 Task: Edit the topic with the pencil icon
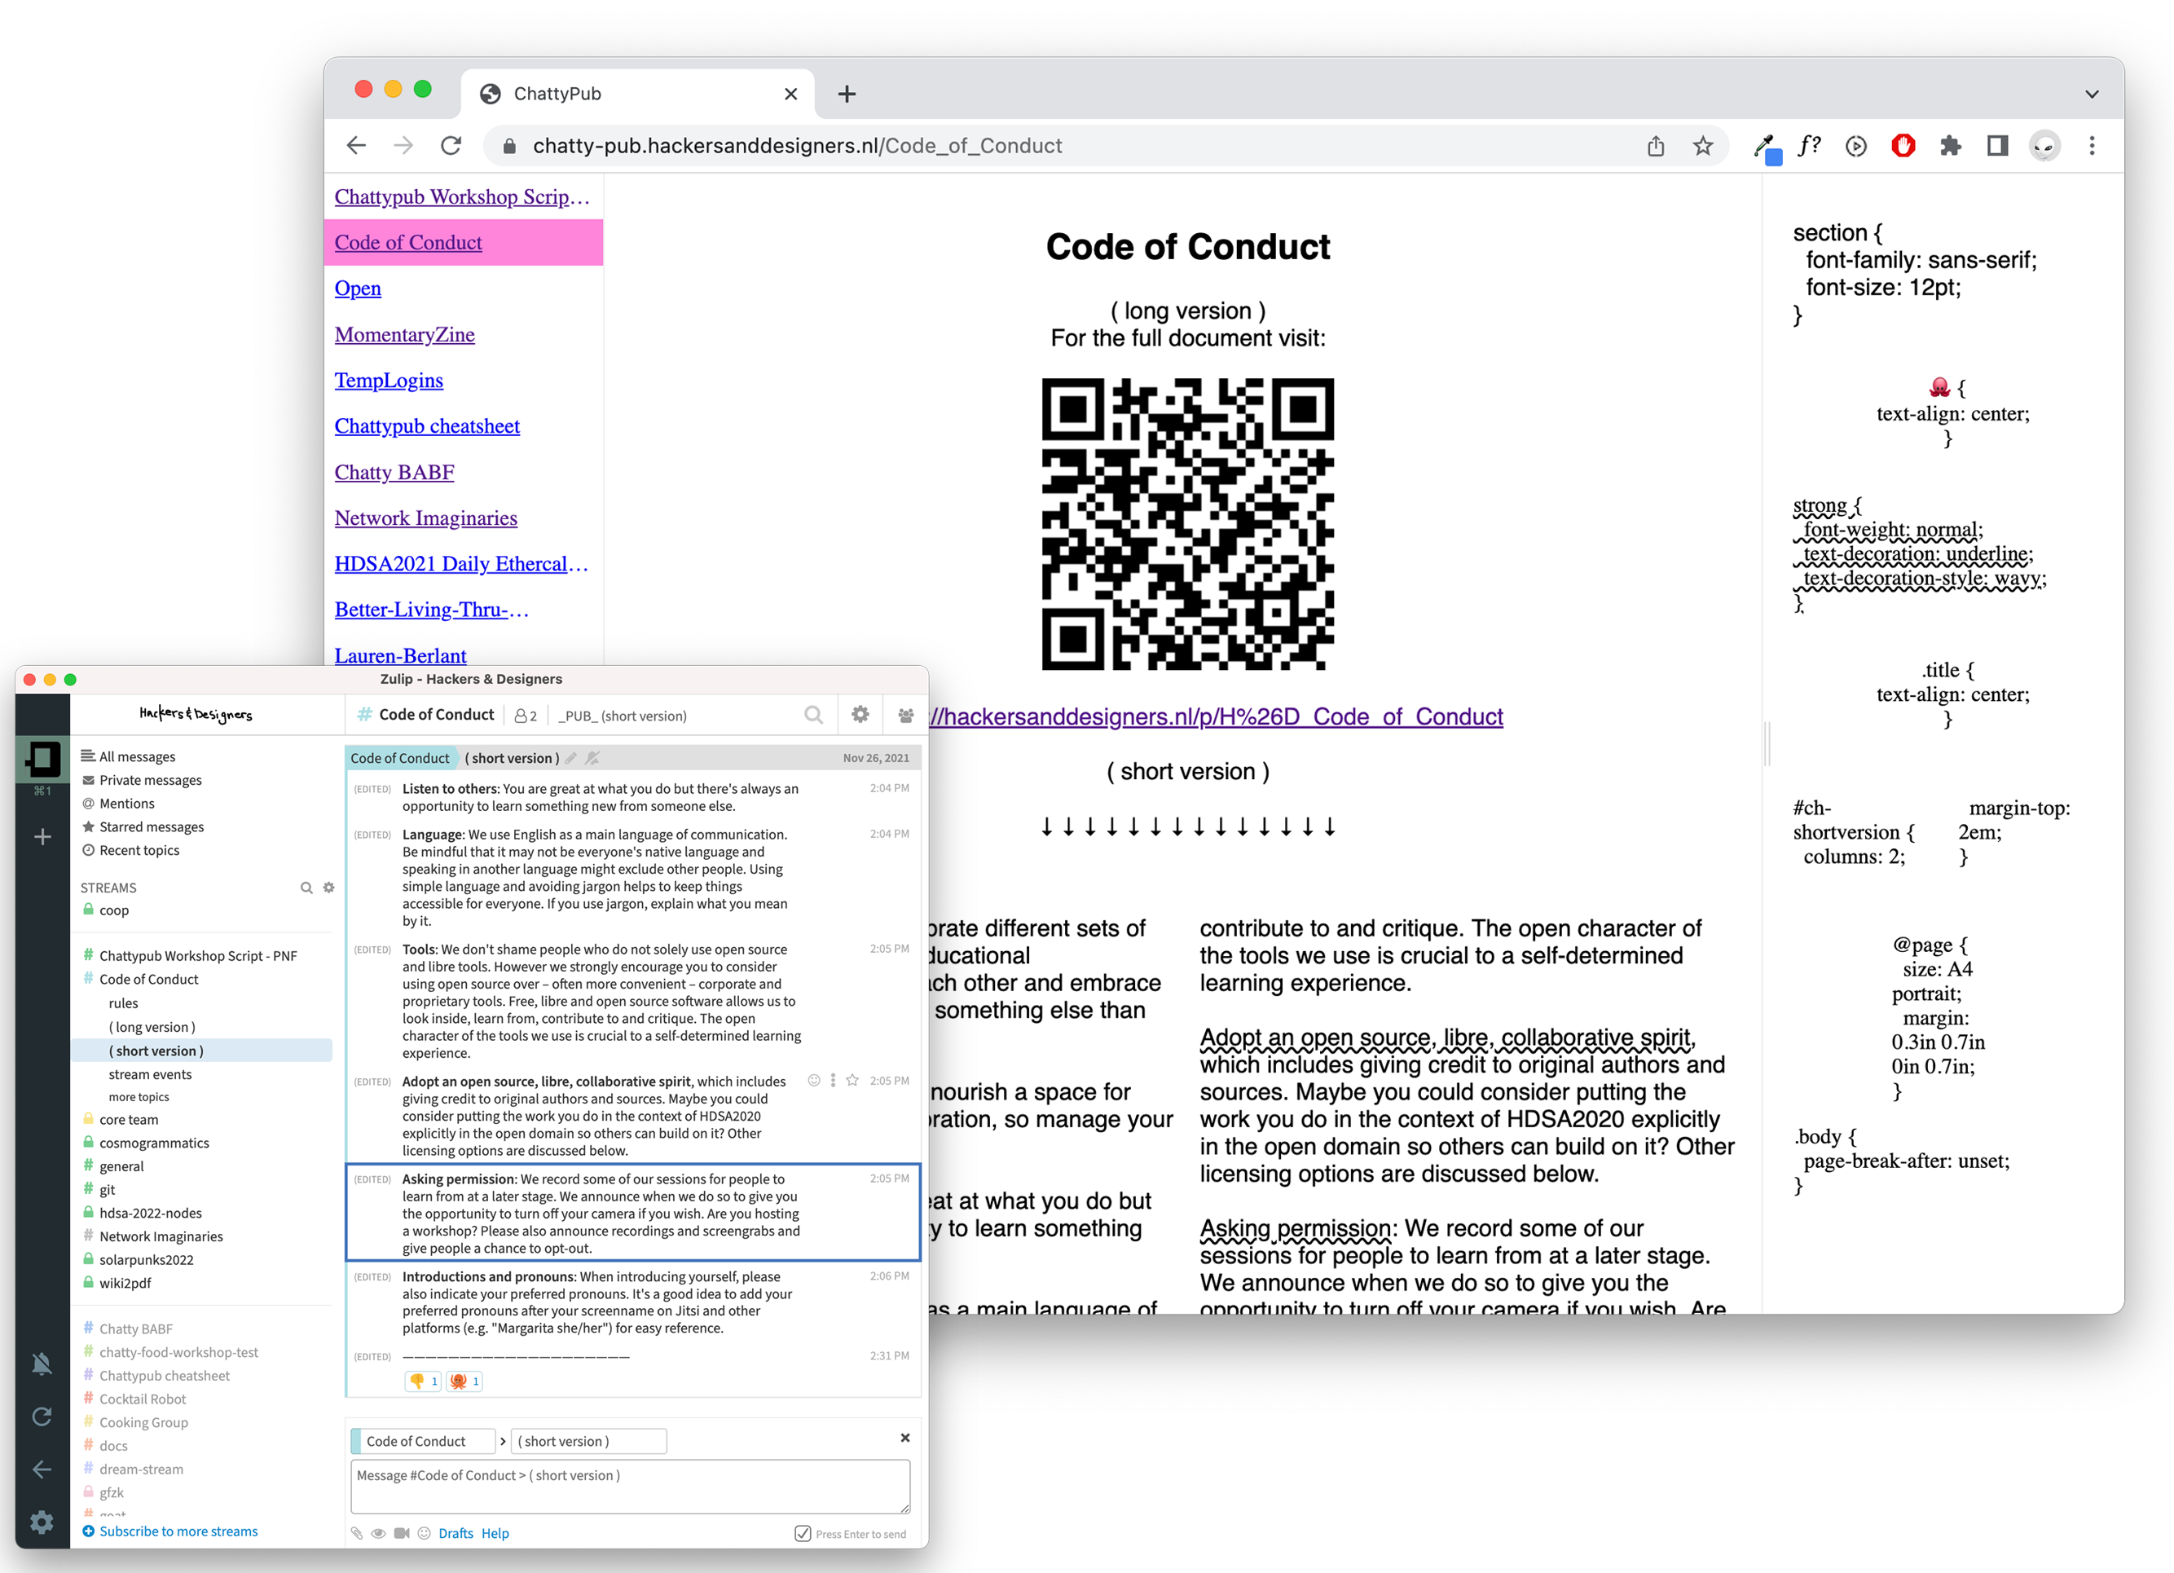(x=571, y=758)
